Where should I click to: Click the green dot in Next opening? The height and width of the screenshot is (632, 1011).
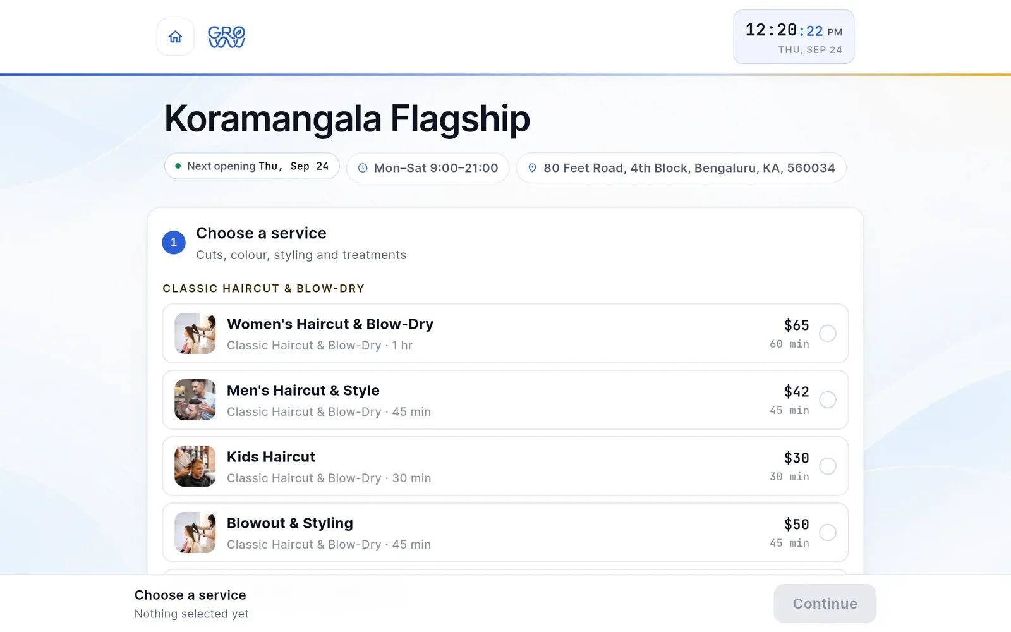[x=178, y=166]
